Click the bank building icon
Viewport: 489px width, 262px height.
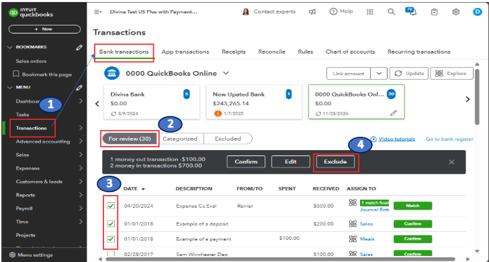112,74
